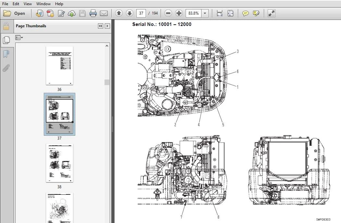341x223 pixels.
Task: Expand the thumbnails panel with right arrow
Action: 107,26
